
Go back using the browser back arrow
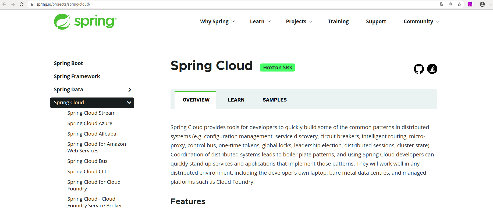[4, 4]
